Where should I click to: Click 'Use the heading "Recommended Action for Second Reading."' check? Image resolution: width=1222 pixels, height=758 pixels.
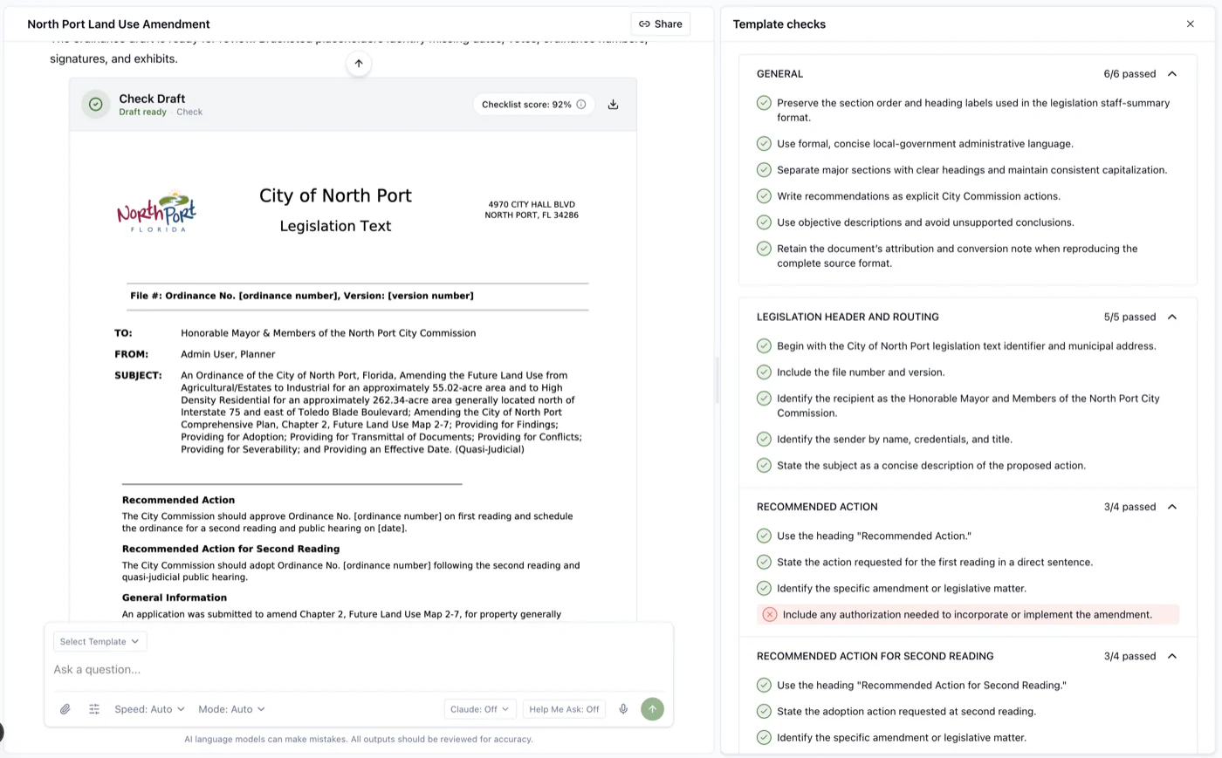[x=922, y=686]
